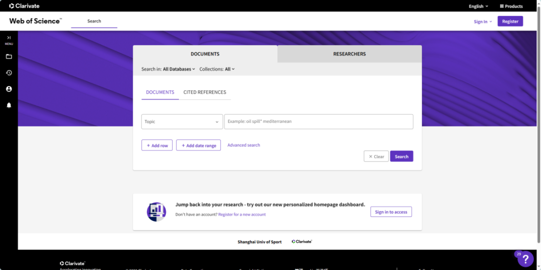Click the Search tab in header
The width and height of the screenshot is (541, 270).
point(94,21)
